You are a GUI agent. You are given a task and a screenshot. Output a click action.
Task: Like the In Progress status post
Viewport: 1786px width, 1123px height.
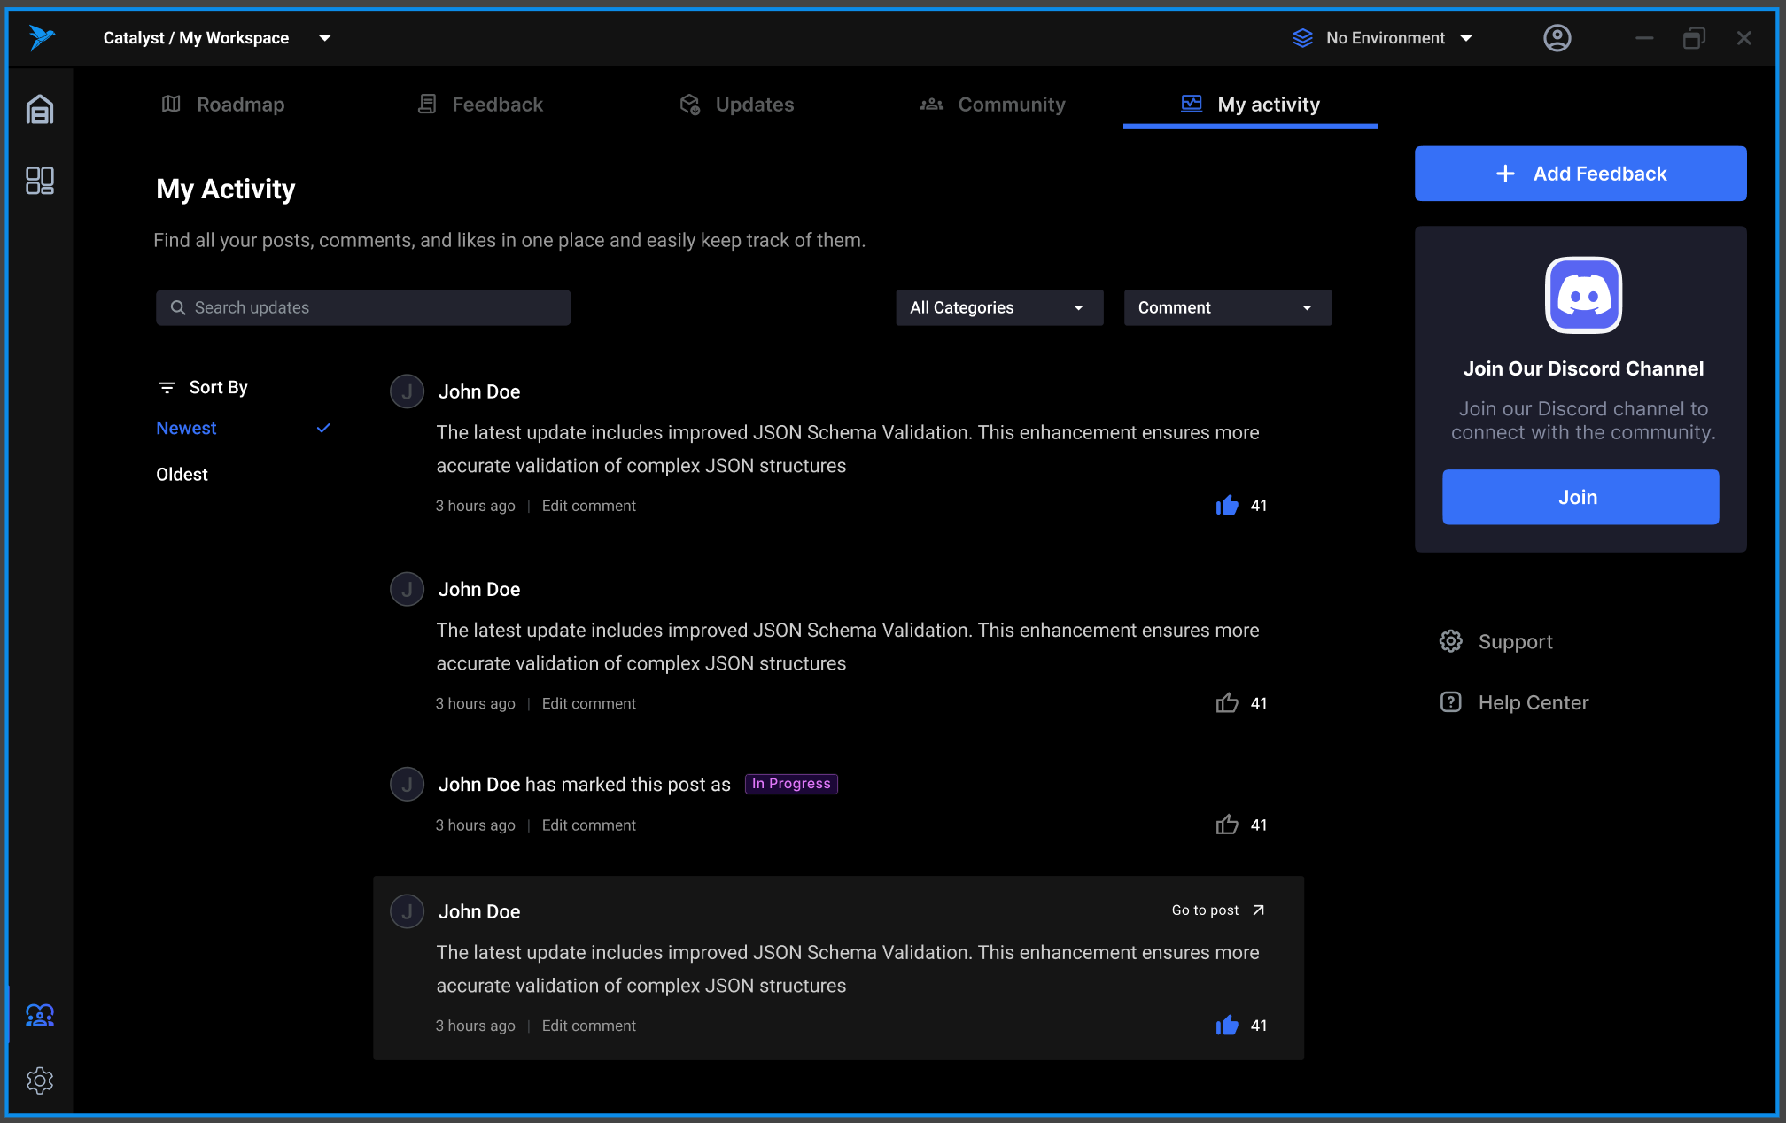[1227, 825]
